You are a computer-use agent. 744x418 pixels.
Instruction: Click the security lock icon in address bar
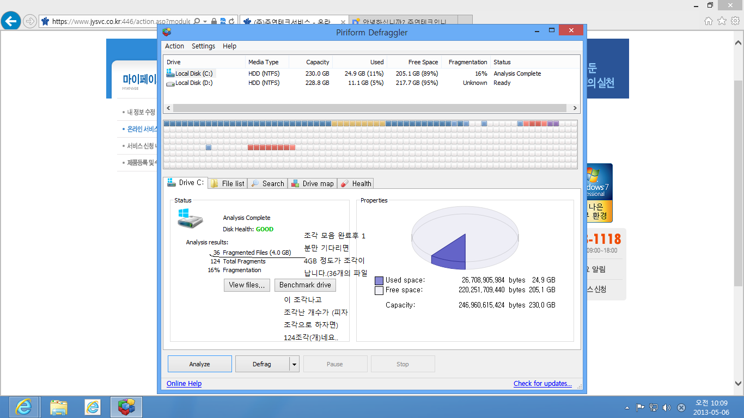[214, 21]
